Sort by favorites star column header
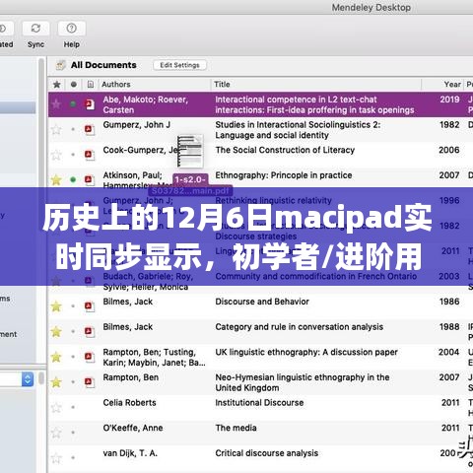 (56, 85)
